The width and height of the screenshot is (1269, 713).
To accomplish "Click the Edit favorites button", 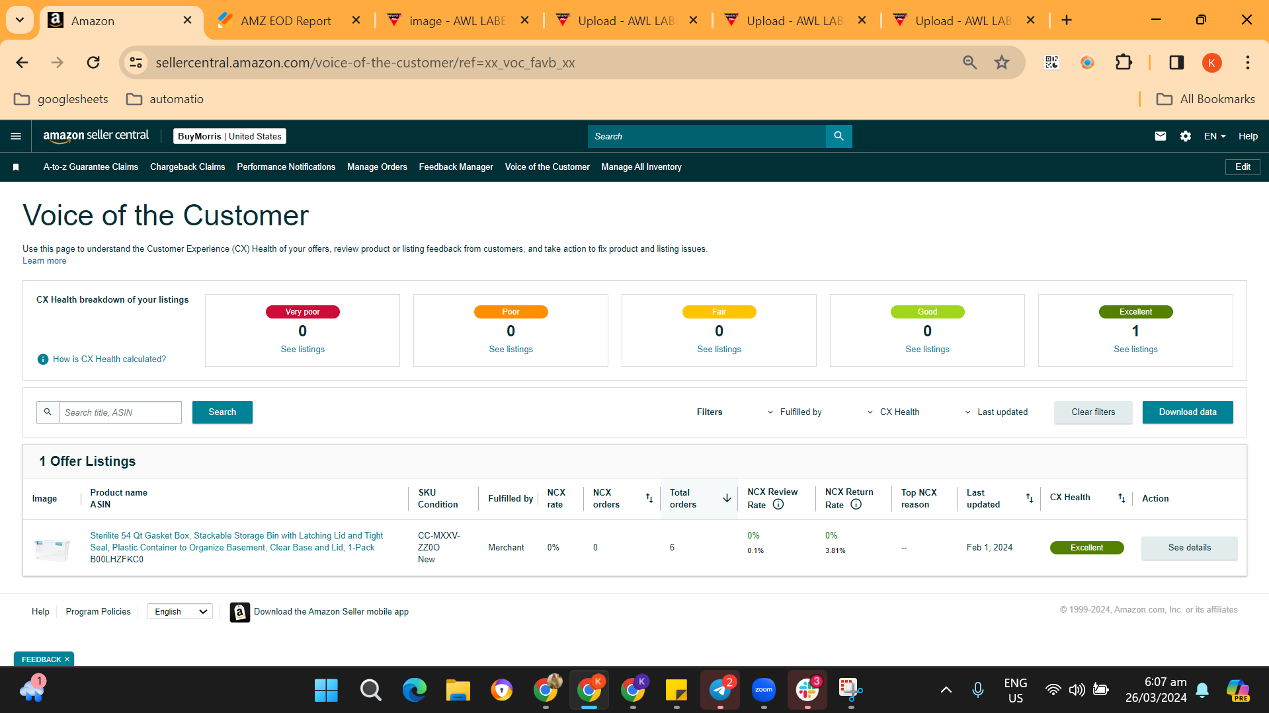I will (1243, 167).
